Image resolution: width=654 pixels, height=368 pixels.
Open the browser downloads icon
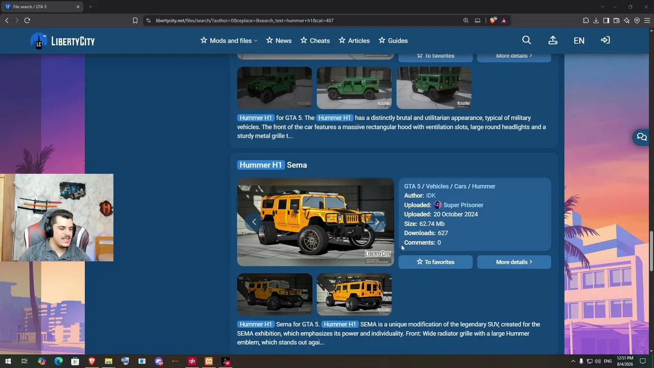(596, 20)
